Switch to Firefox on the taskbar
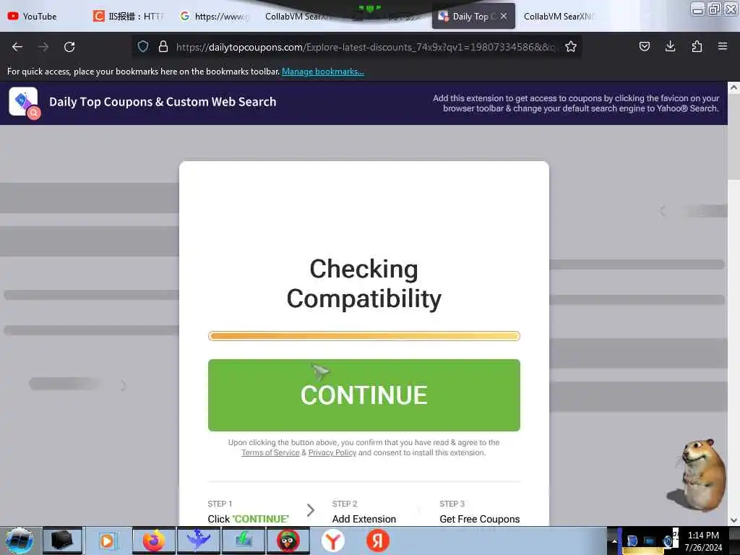 coord(153,541)
